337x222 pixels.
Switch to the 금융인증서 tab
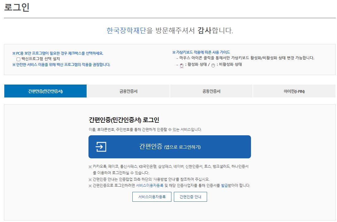click(x=128, y=91)
